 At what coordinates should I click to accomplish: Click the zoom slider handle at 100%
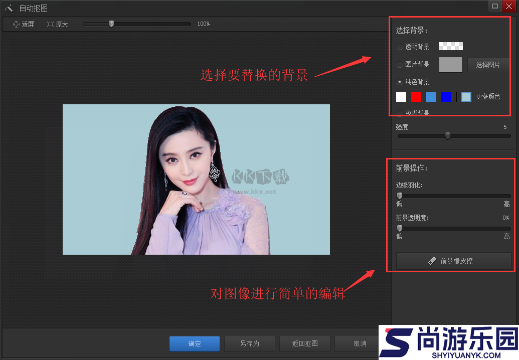pyautogui.click(x=111, y=24)
